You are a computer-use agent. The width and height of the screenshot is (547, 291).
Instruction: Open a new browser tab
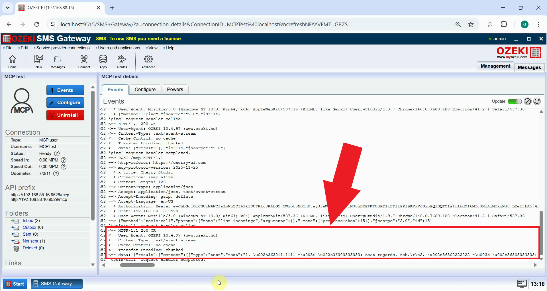point(112,8)
